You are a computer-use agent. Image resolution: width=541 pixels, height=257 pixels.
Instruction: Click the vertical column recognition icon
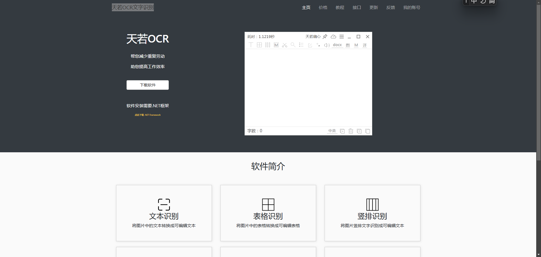click(268, 45)
